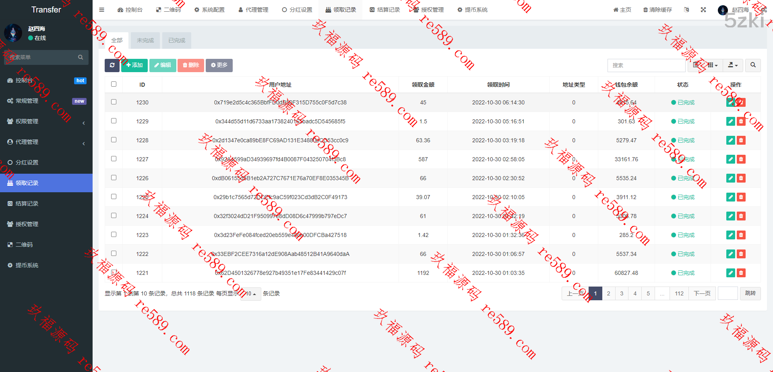
Task: Click the red delete icon for row 1226
Action: [741, 178]
